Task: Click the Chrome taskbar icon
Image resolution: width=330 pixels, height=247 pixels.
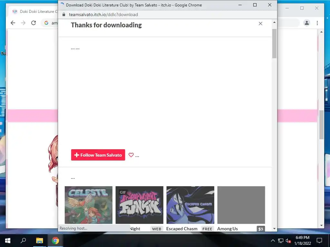Action: (x=55, y=241)
